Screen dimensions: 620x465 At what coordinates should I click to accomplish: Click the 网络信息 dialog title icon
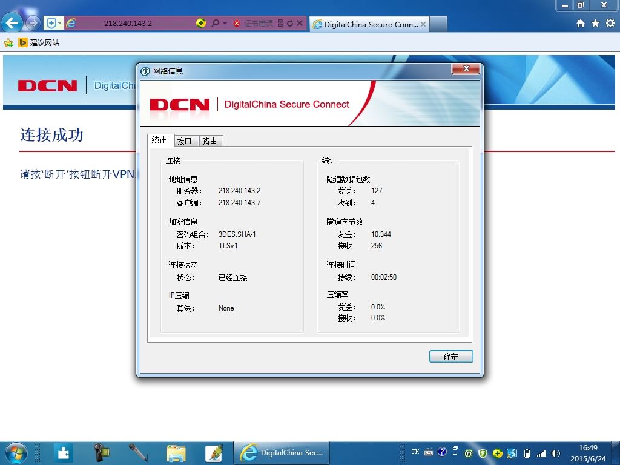[x=145, y=71]
